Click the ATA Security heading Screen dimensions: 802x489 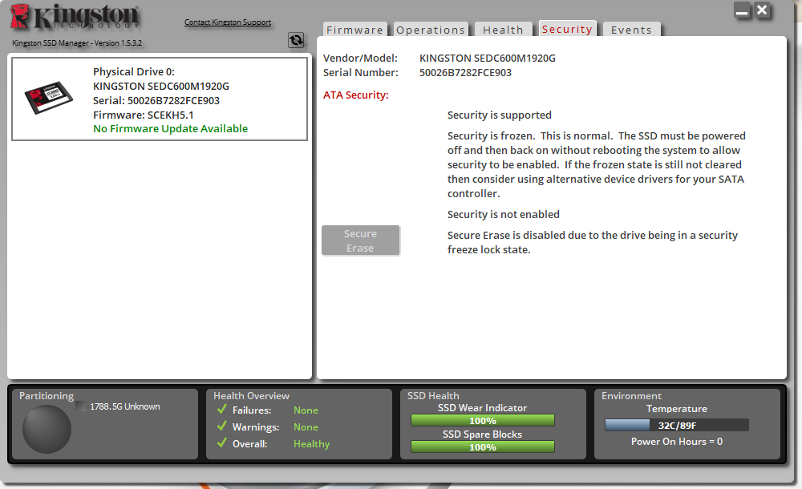tap(356, 95)
